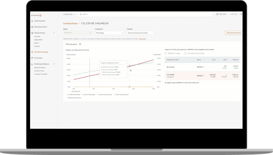Click the Global Summary sidebar icon
The height and width of the screenshot is (155, 273).
[32, 21]
